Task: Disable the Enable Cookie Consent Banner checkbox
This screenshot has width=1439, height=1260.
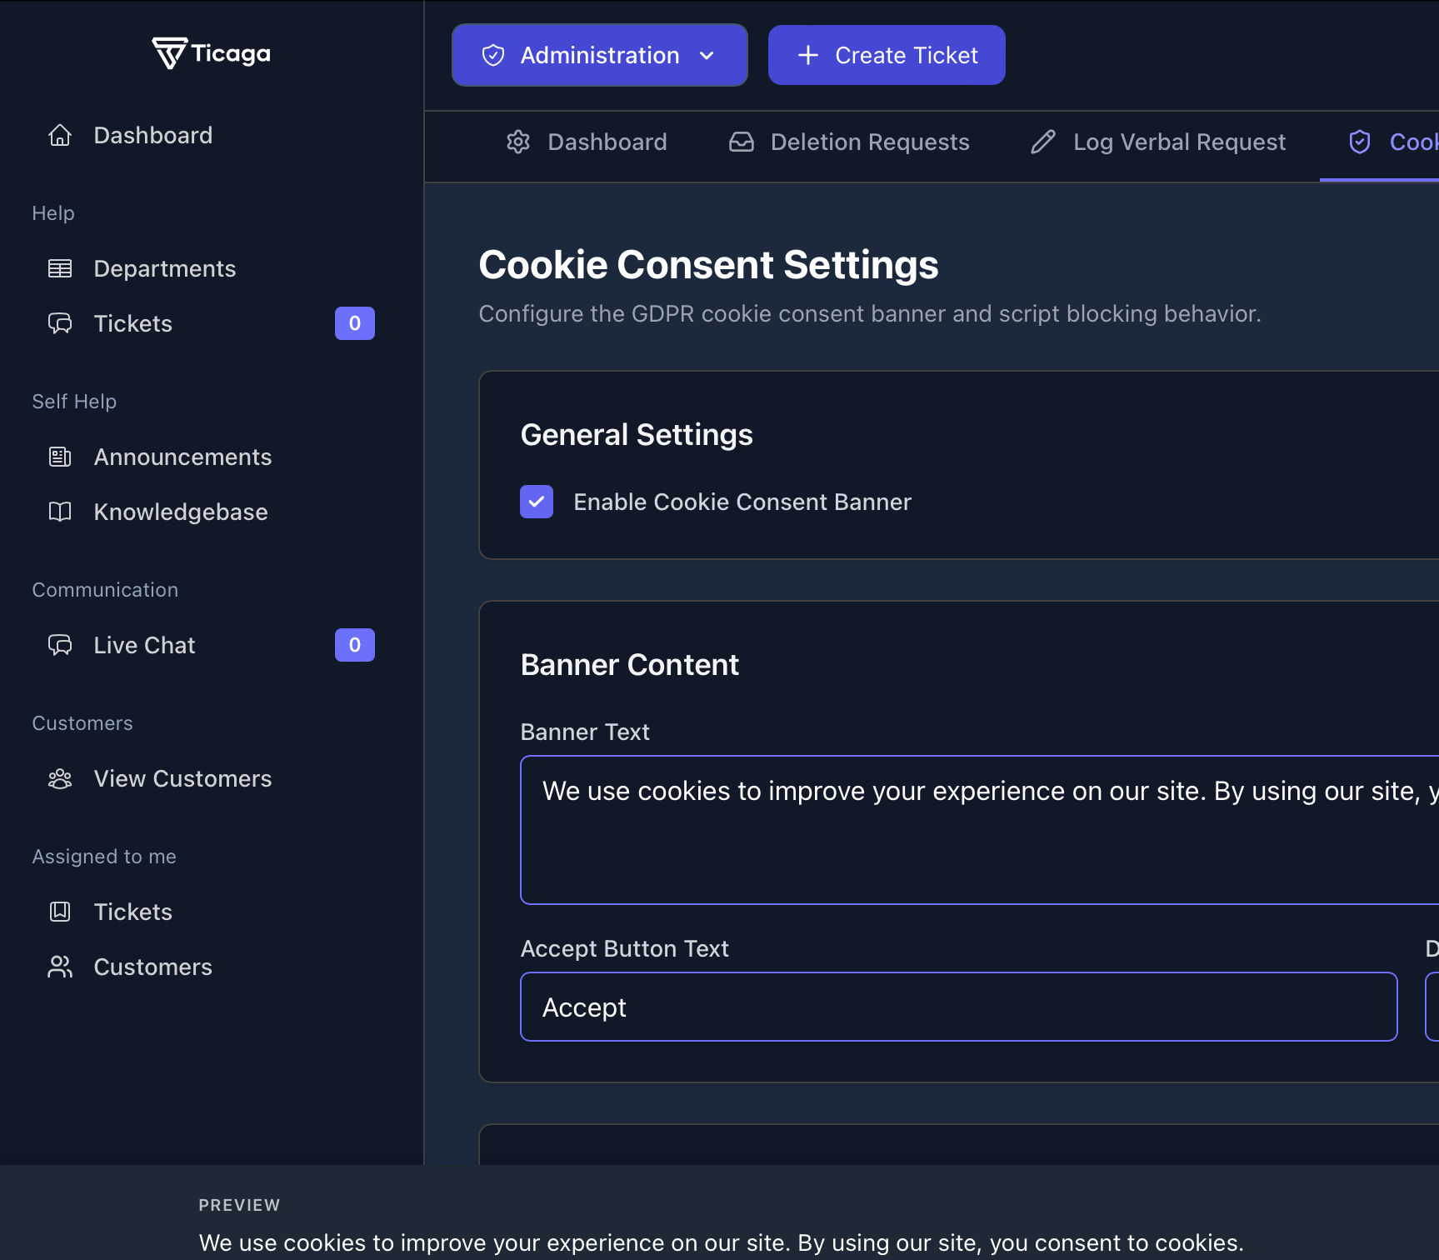Action: click(537, 502)
